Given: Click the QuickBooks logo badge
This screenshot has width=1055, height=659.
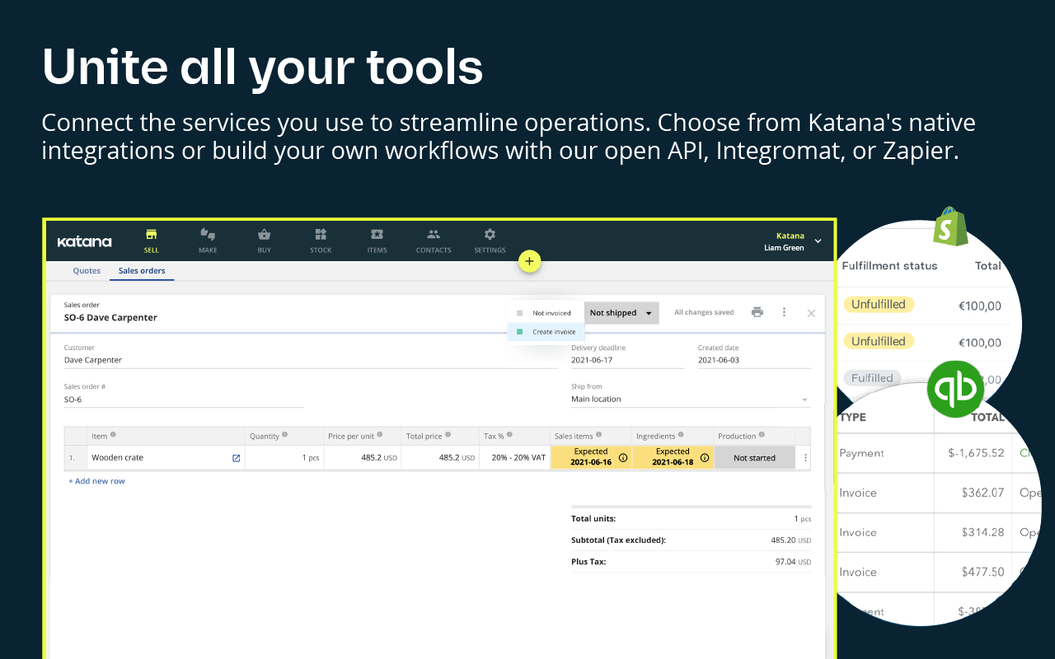Looking at the screenshot, I should (955, 388).
